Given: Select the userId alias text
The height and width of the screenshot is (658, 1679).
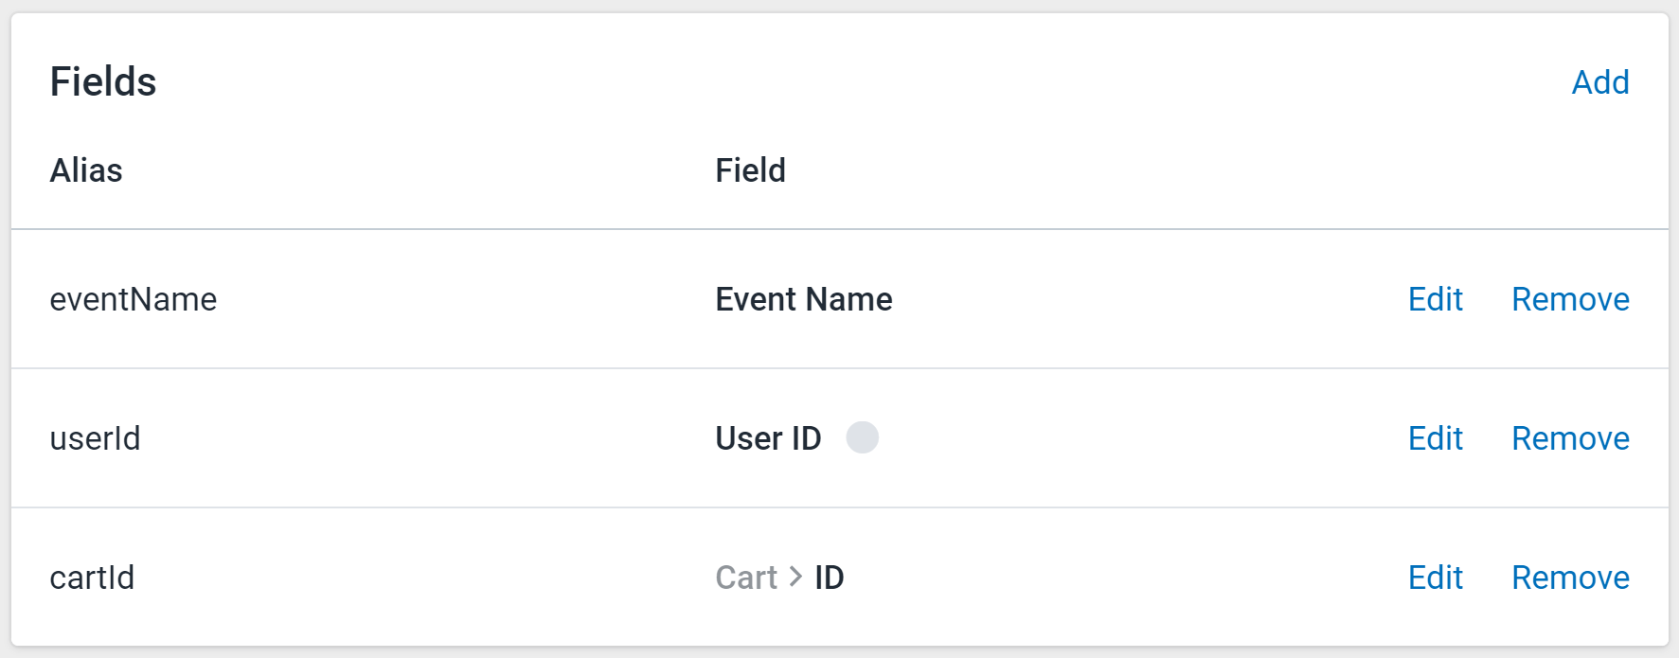Looking at the screenshot, I should (x=95, y=438).
